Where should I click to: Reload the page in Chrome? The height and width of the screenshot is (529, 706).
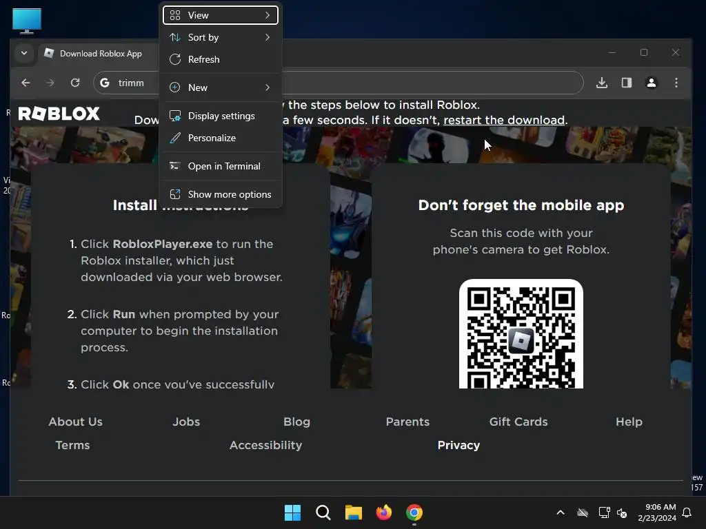(75, 83)
